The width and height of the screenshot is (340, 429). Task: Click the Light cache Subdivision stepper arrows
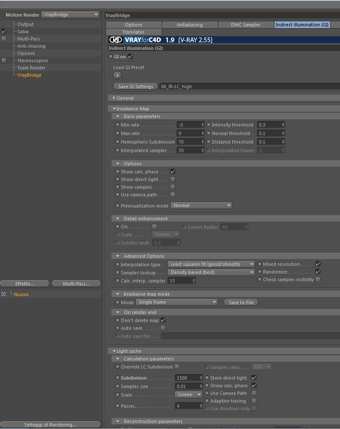point(201,378)
